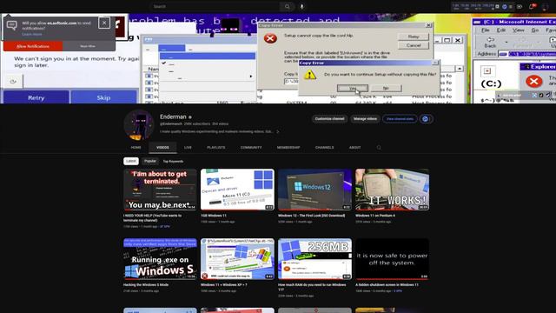Open the 'IT WORKS!' thumbnail
Image resolution: width=556 pixels, height=313 pixels.
[392, 190]
